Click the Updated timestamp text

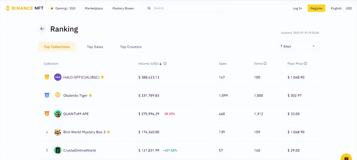(300, 33)
